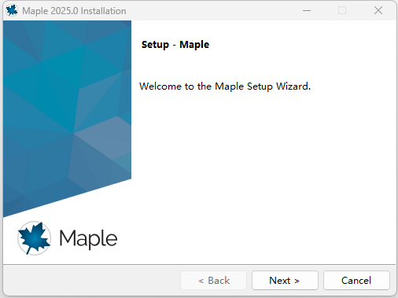Click the white diagonal area below blue banner

(x=105, y=204)
